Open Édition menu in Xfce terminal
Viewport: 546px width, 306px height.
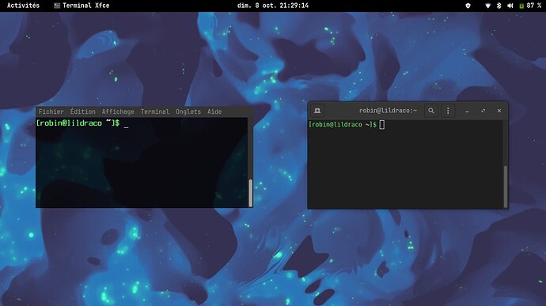click(82, 111)
